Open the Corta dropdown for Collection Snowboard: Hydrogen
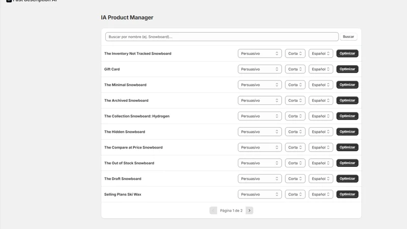The width and height of the screenshot is (407, 229). pyautogui.click(x=295, y=116)
